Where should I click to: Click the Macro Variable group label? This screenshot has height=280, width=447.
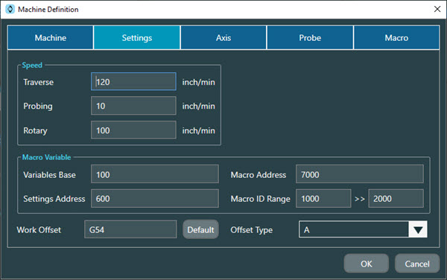46,157
